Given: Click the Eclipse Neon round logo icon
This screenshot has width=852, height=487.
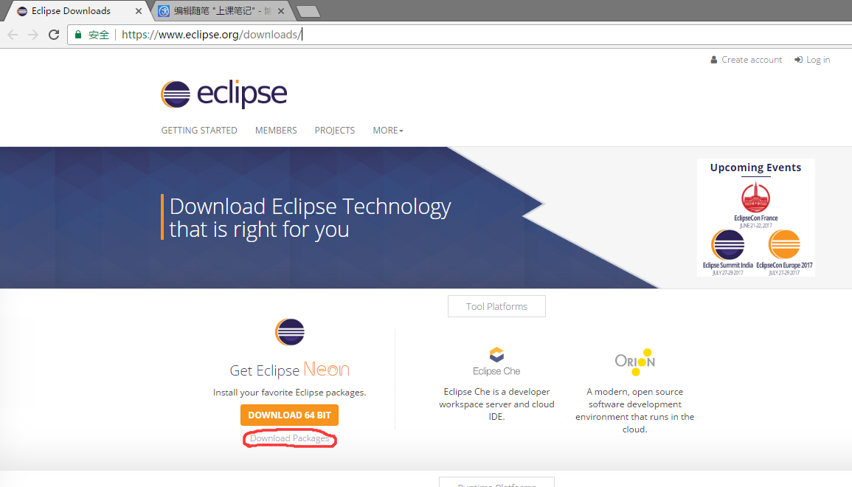Looking at the screenshot, I should (x=290, y=332).
